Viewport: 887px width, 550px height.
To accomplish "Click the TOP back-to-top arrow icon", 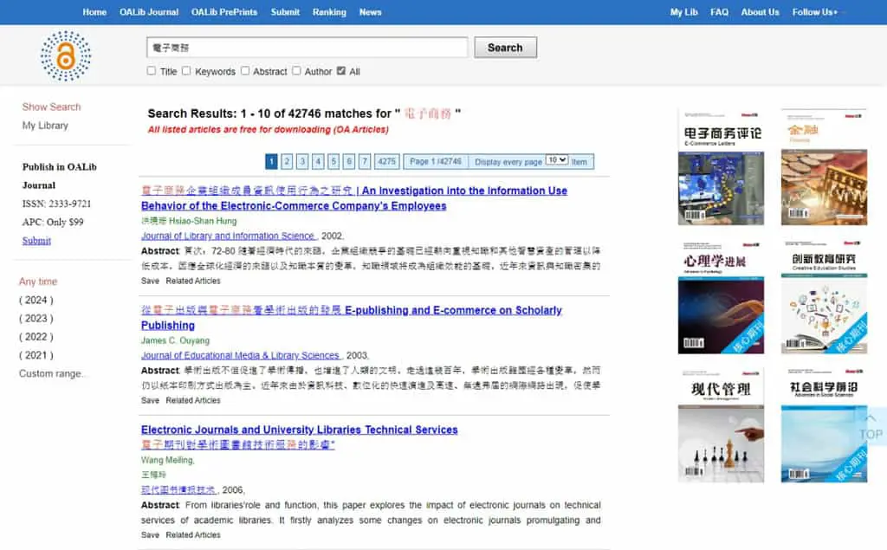I will [x=871, y=418].
